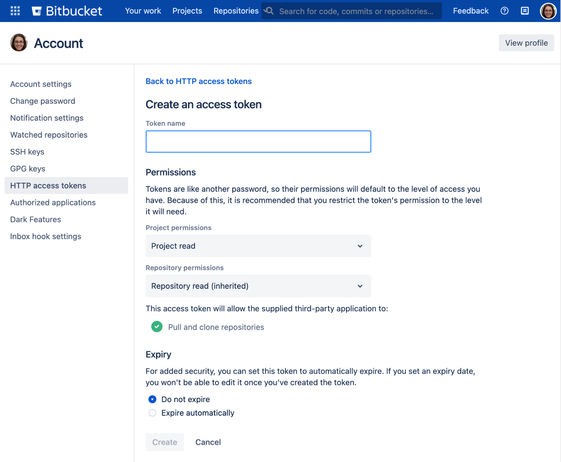Enable automatic expiry instead of no expiry
The width and height of the screenshot is (561, 462).
(x=152, y=413)
